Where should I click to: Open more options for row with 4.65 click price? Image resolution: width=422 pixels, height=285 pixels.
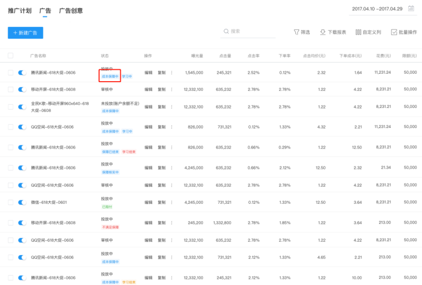coord(171,257)
